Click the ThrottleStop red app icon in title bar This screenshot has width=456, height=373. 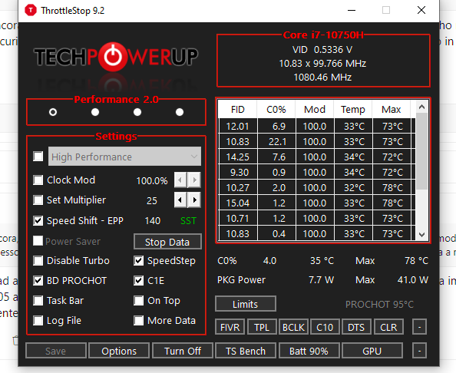[31, 11]
